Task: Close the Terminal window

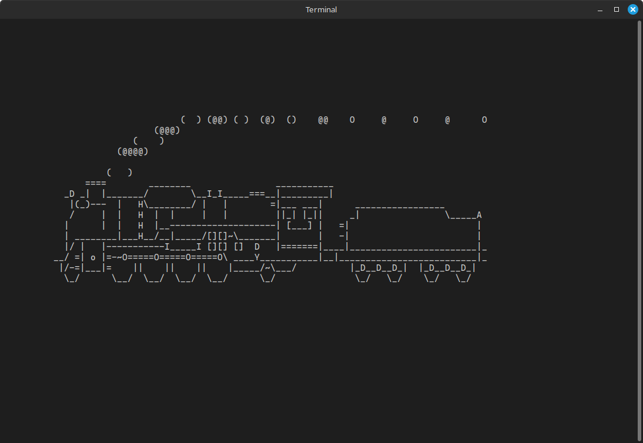Action: click(633, 10)
